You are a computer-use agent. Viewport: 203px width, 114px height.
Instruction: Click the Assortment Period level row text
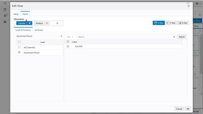(x=31, y=53)
